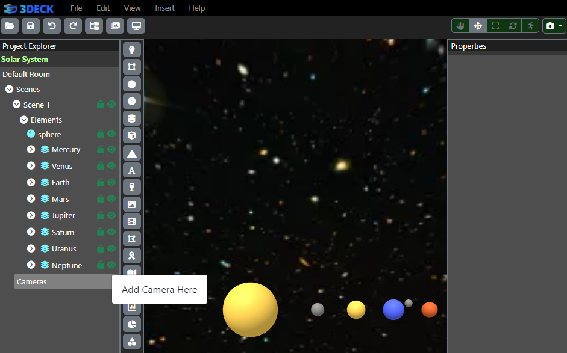Viewport: 567px width, 353px height.
Task: Save the project with the floppy disk icon
Action: point(31,26)
